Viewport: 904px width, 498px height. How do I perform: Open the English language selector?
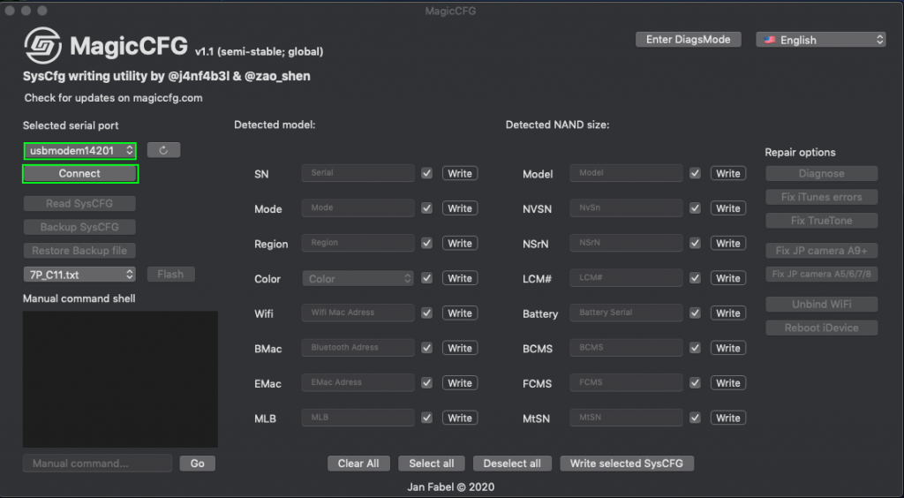click(820, 40)
